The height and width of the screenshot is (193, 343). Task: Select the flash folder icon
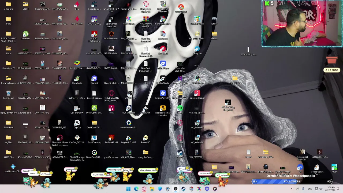click(9, 50)
